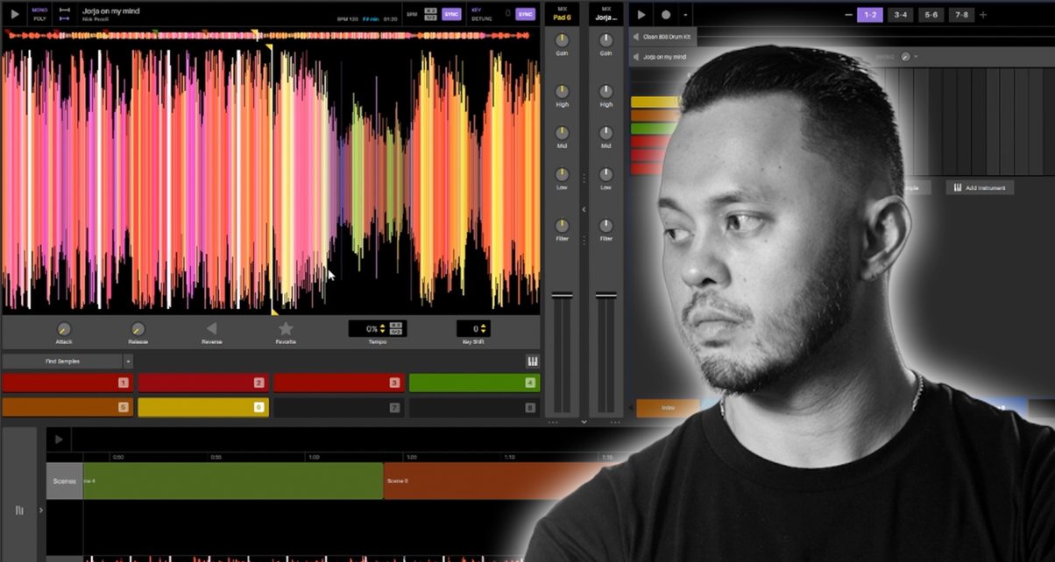Click the Add Instrument button
The image size is (1055, 562).
click(x=980, y=188)
